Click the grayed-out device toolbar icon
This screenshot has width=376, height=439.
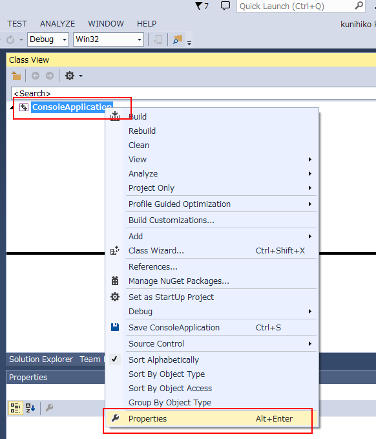point(158,39)
